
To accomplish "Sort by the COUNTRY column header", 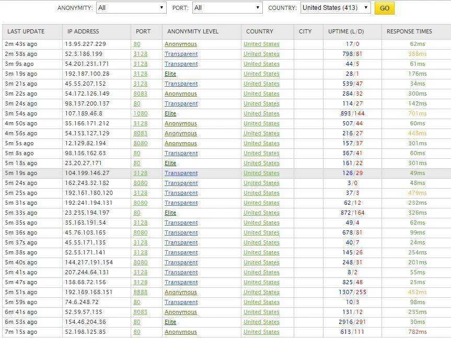I will click(260, 31).
